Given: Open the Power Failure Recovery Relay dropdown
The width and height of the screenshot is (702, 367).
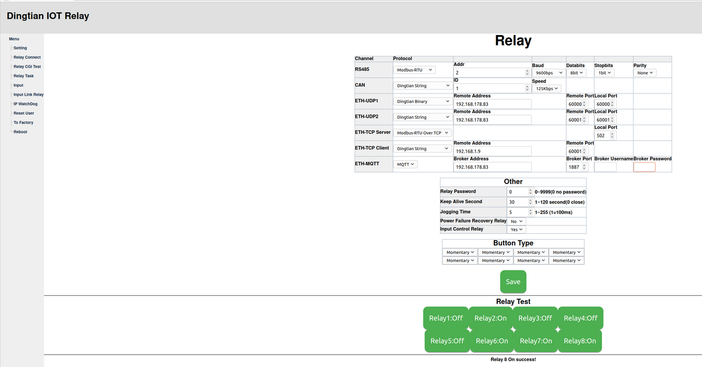Looking at the screenshot, I should point(517,222).
